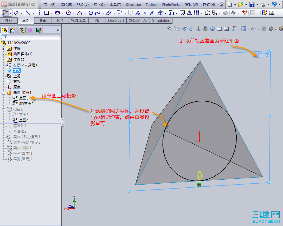Pin the menu bar with pushpin

222,5
